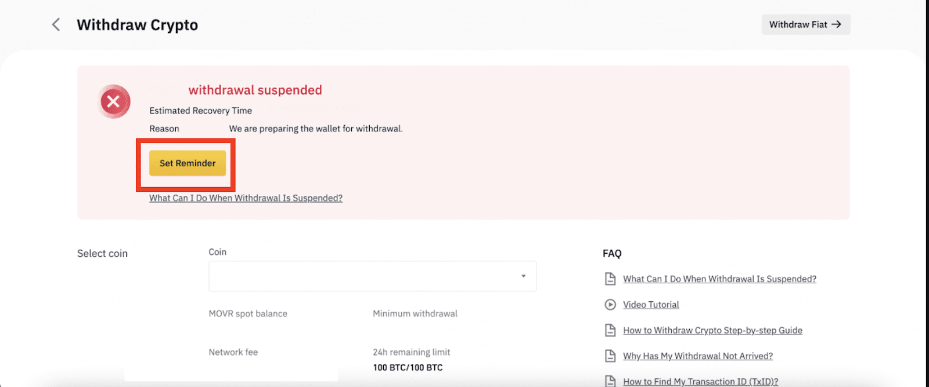
Task: Switch to Withdraw Fiat
Action: (805, 24)
